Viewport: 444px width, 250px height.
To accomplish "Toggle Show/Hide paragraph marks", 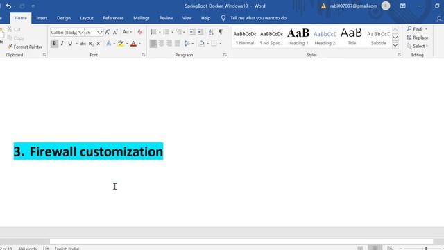I will point(221,32).
